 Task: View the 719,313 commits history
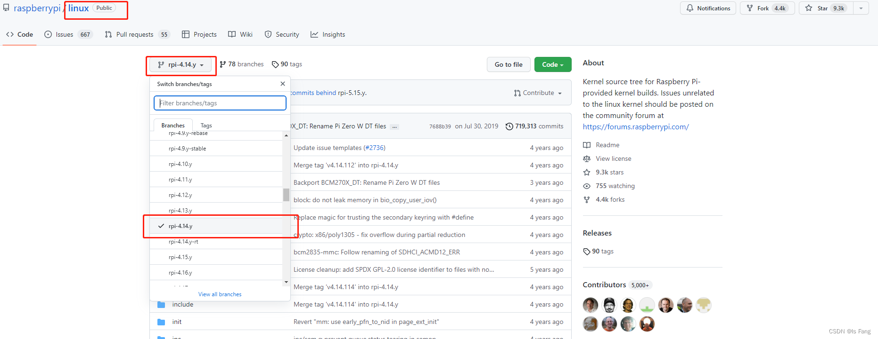click(534, 126)
